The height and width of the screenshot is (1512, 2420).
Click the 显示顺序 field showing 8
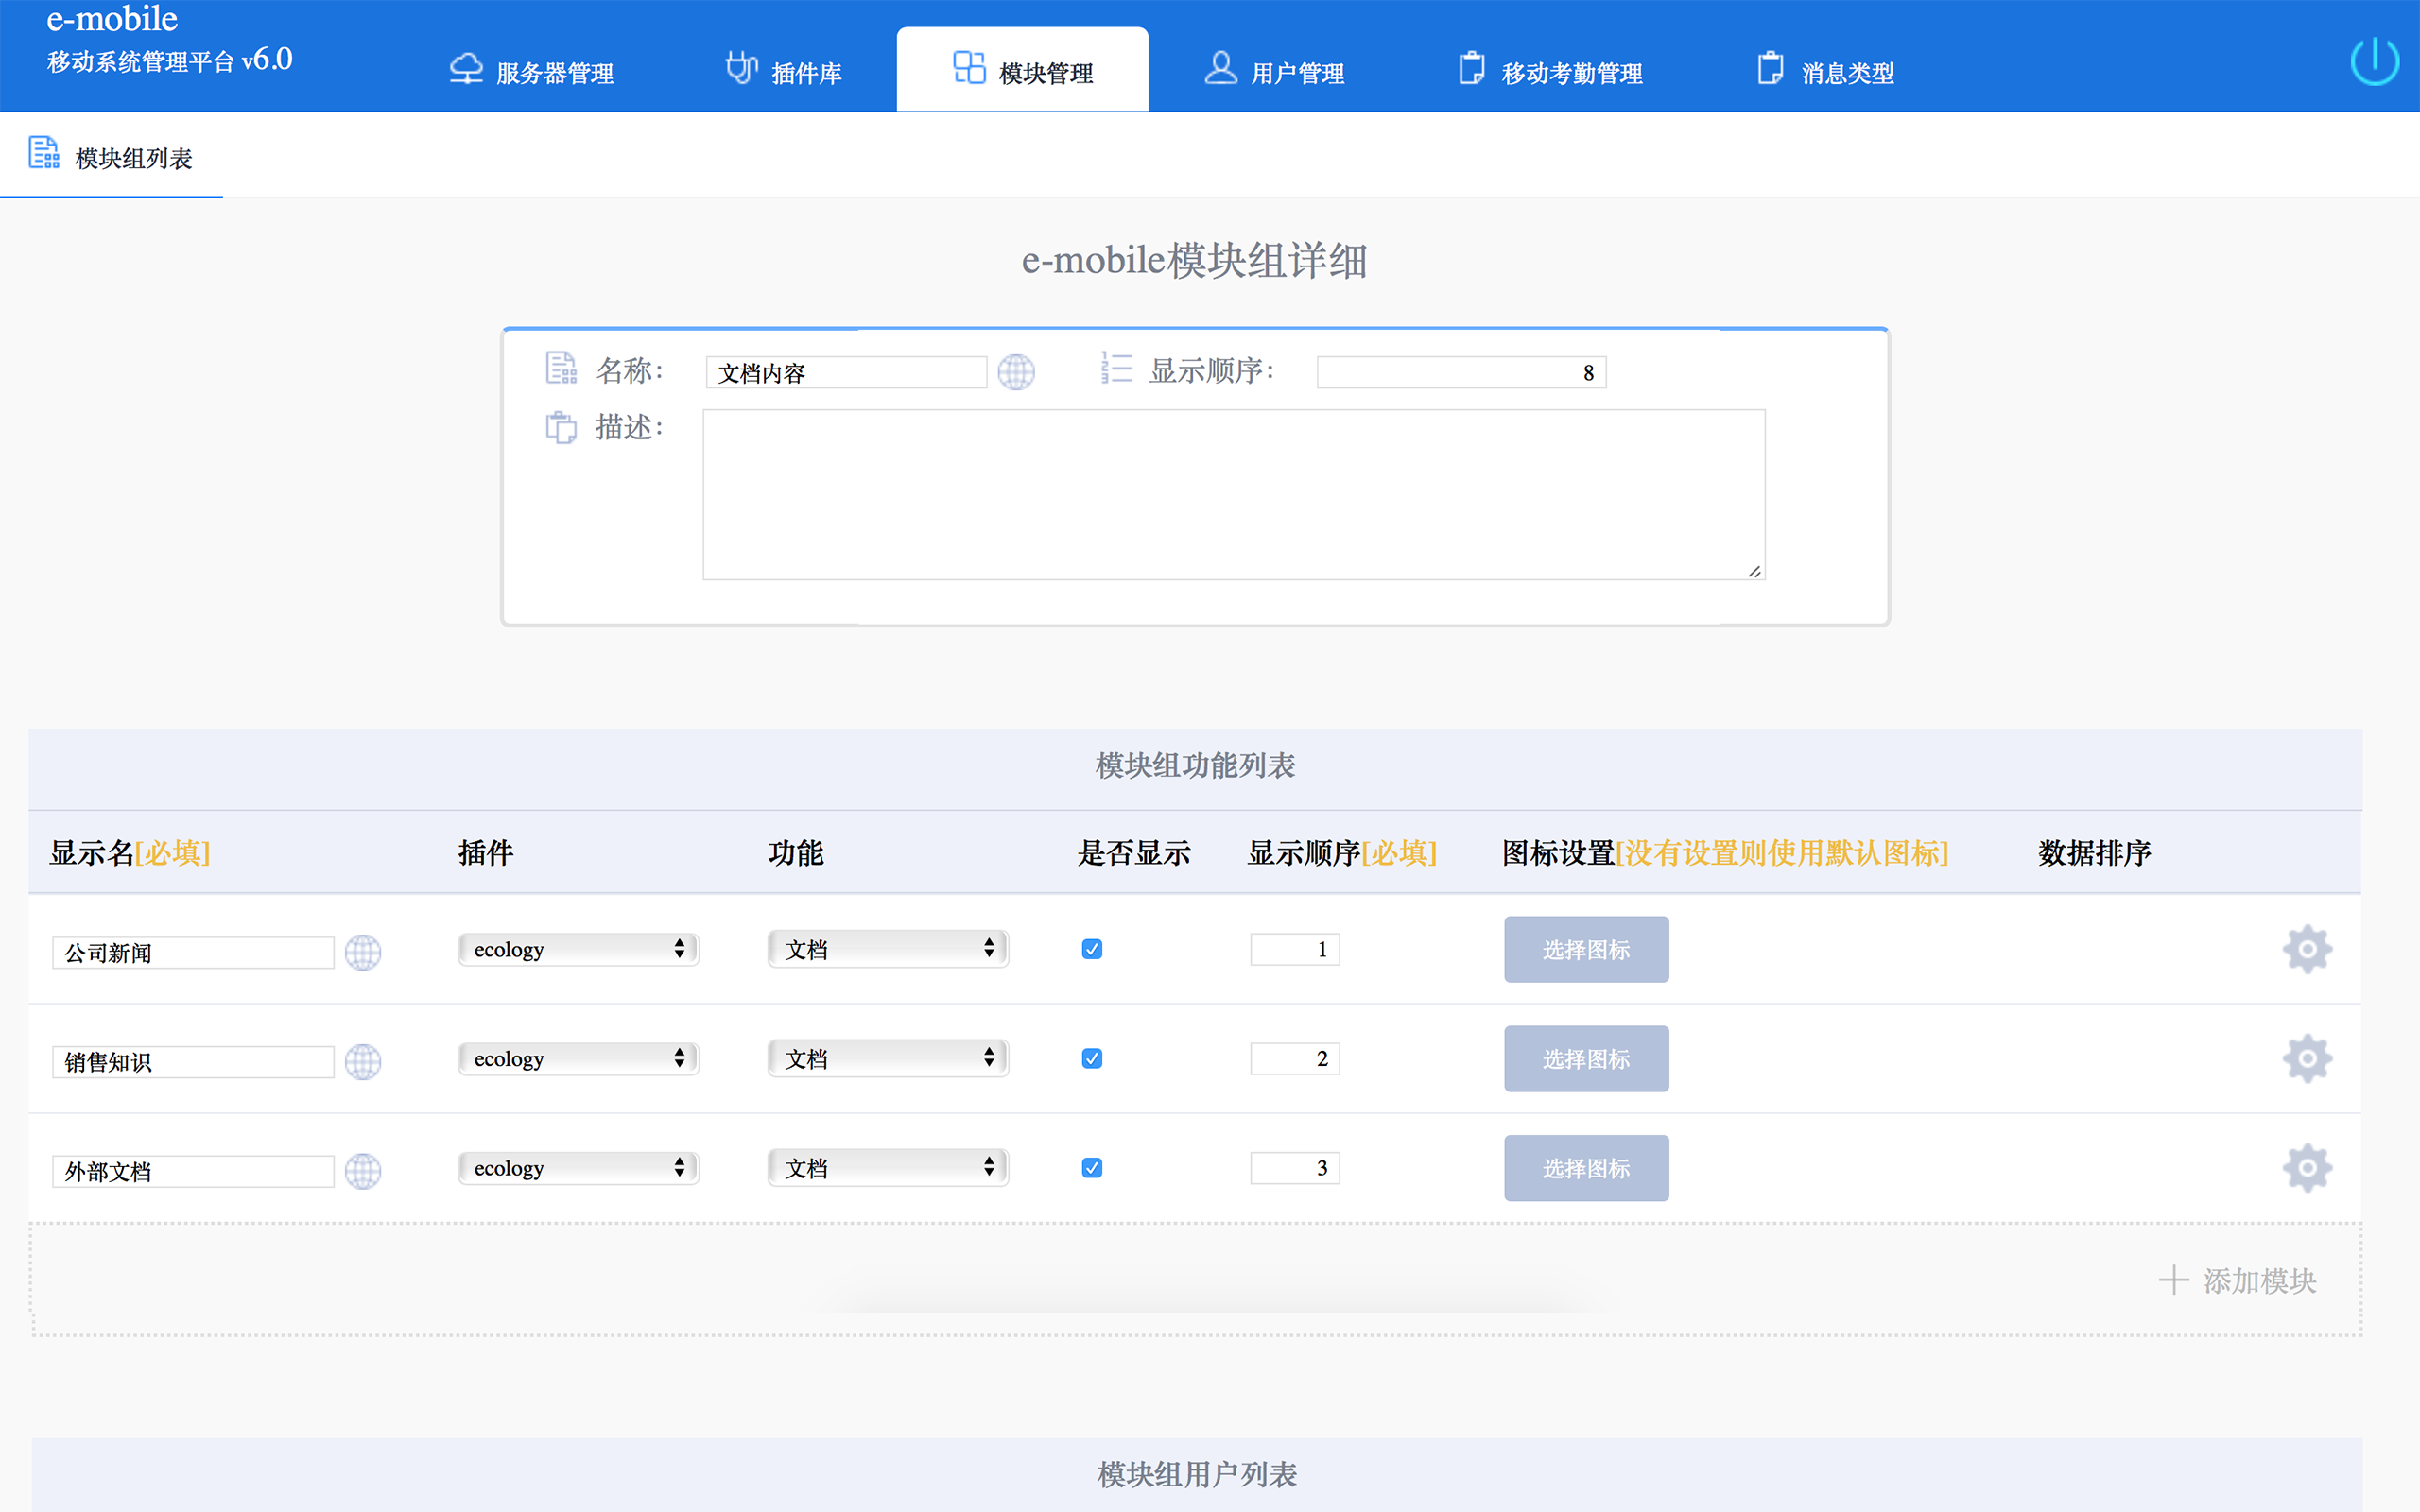click(1461, 372)
